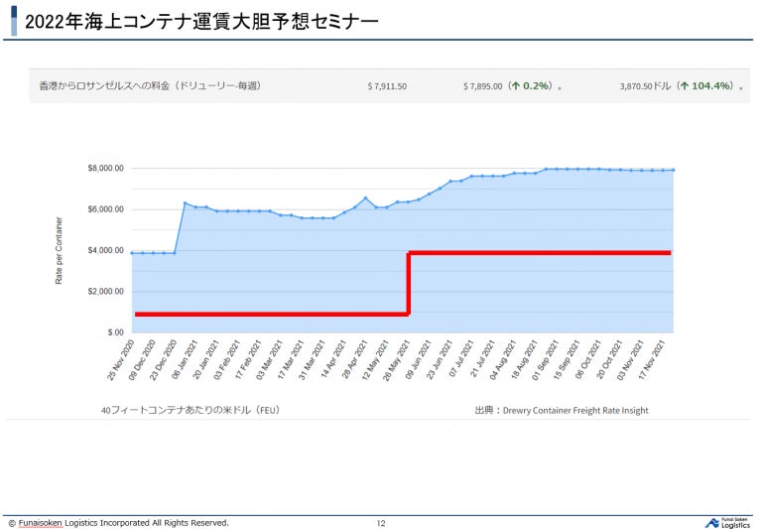Click the $7,911.50 current rate value

387,86
